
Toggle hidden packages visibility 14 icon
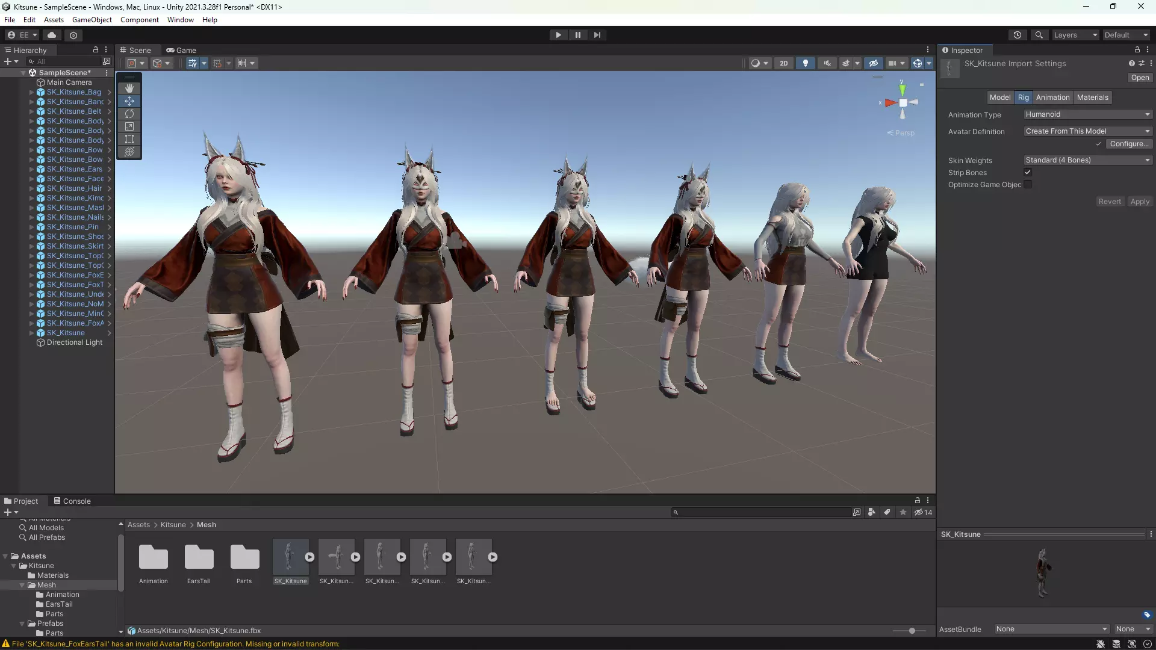(923, 513)
